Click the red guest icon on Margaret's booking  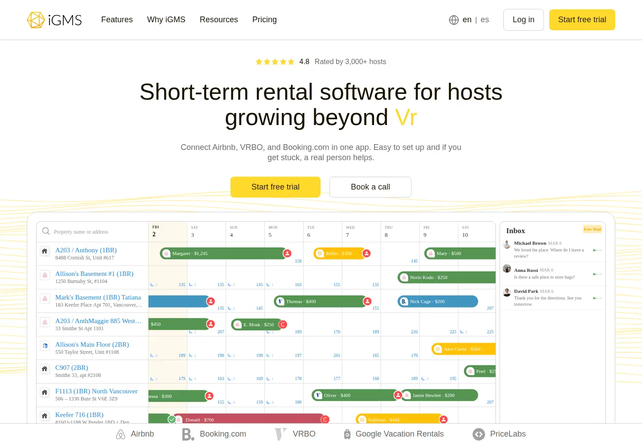click(x=288, y=253)
